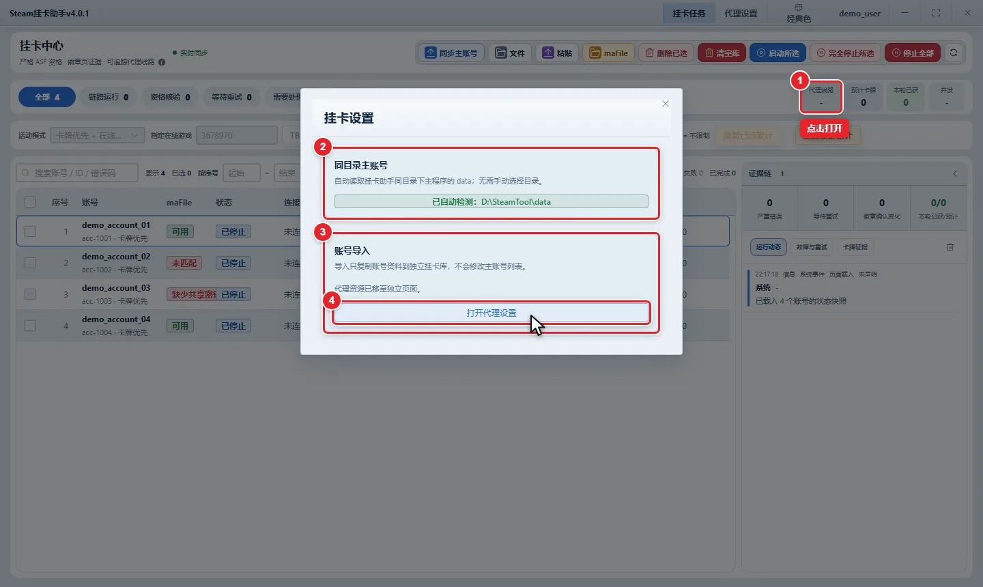Viewport: 983px width, 587px height.
Task: Click the 结束 range input
Action: (x=287, y=173)
